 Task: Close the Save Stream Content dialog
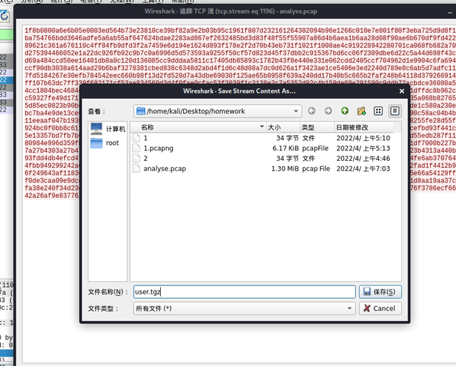tap(401, 91)
